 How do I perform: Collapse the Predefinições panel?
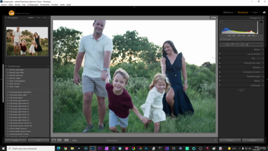click(x=6, y=66)
